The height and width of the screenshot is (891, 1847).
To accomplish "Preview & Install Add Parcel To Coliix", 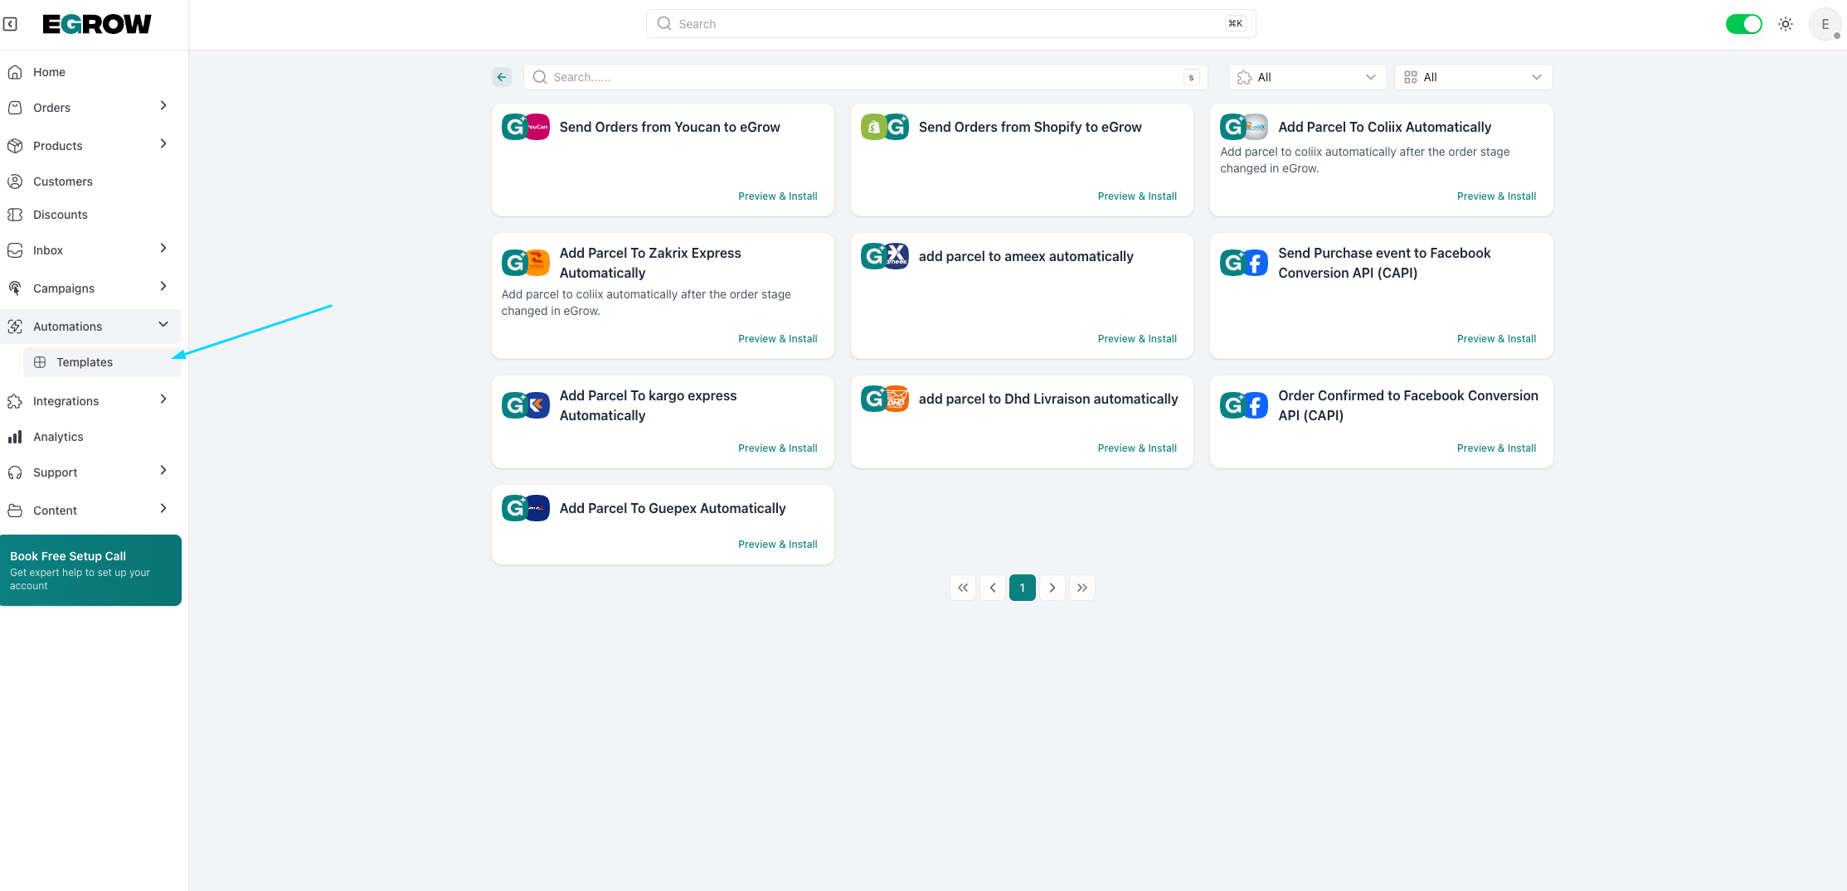I will (1496, 196).
